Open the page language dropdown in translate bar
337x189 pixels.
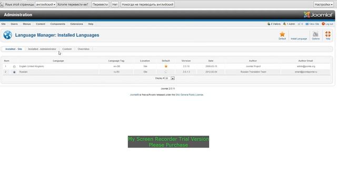46,5
